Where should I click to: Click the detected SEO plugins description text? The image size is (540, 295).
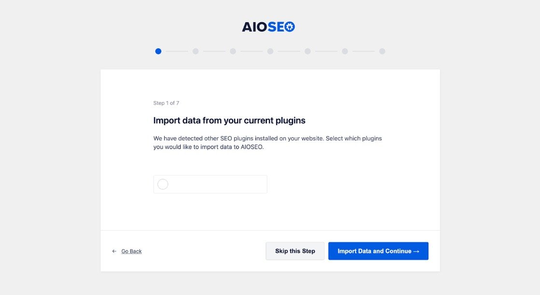[268, 143]
